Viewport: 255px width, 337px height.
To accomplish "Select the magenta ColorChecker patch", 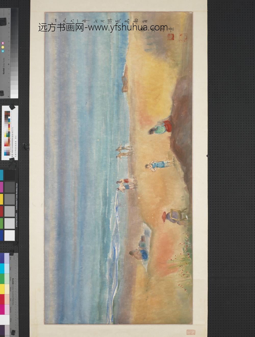I will pos(2,187).
